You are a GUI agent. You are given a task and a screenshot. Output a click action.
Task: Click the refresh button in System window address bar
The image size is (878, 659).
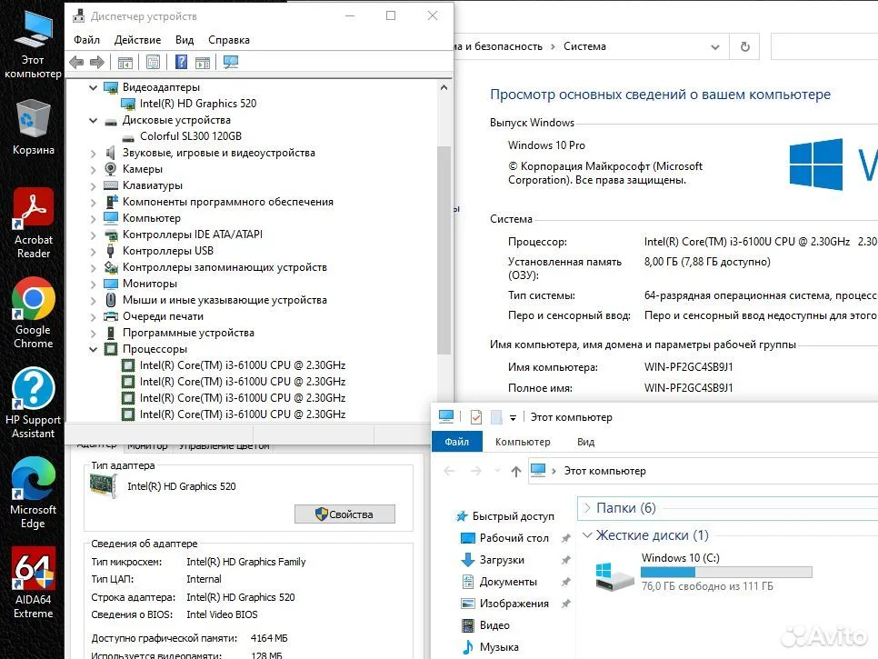(744, 46)
